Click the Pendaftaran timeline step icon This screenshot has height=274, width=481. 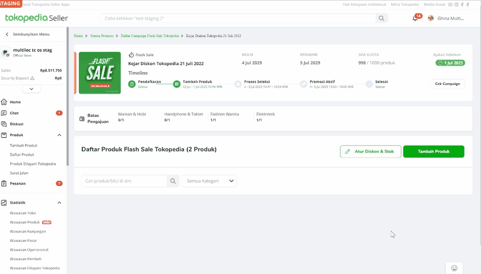132,84
